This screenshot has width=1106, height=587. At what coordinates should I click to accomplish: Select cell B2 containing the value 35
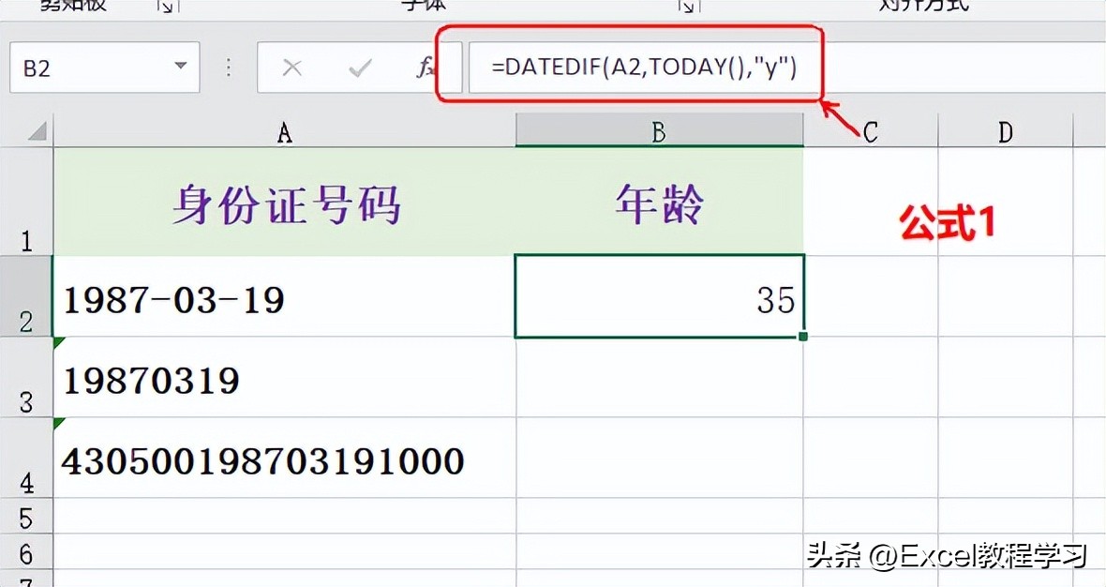pyautogui.click(x=659, y=298)
